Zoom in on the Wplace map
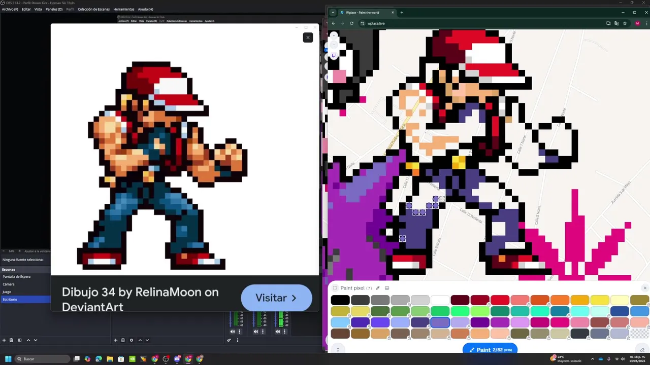 click(334, 35)
